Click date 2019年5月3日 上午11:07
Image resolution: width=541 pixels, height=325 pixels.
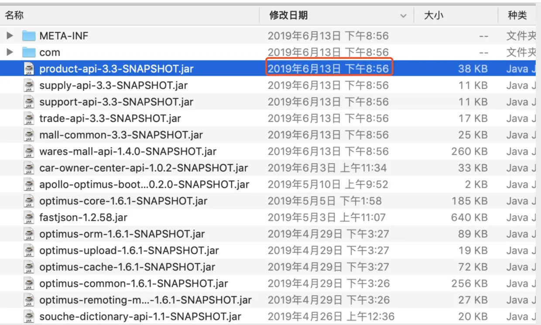[x=327, y=218]
